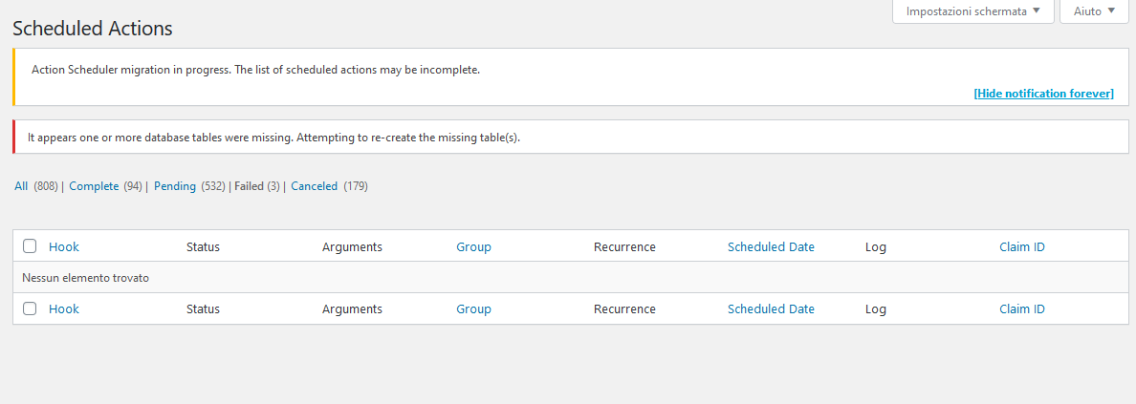
Task: Sort by Scheduled Date in table footer
Action: (771, 309)
